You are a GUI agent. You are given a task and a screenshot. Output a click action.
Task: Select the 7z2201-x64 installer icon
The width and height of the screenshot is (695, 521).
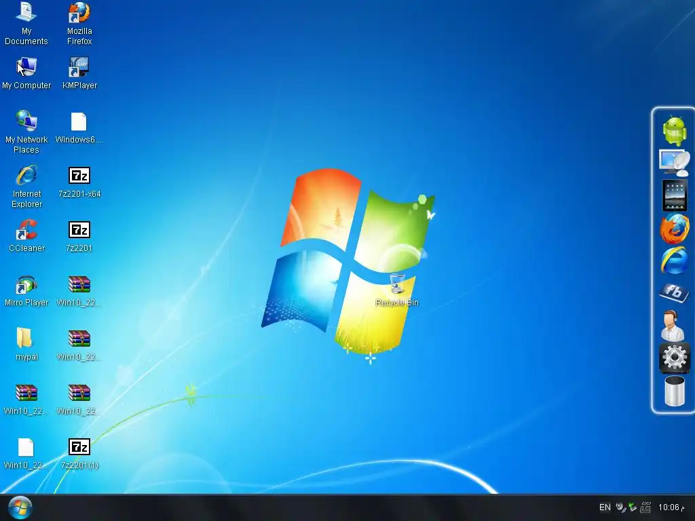[x=79, y=182]
